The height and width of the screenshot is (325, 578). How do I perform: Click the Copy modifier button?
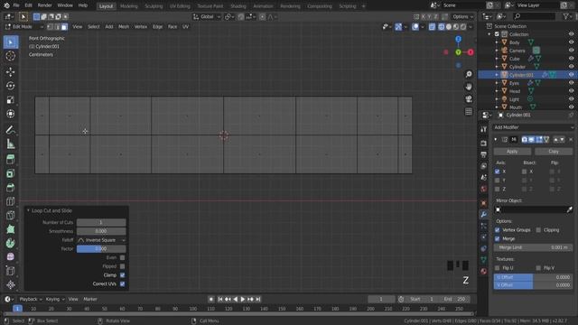554,152
